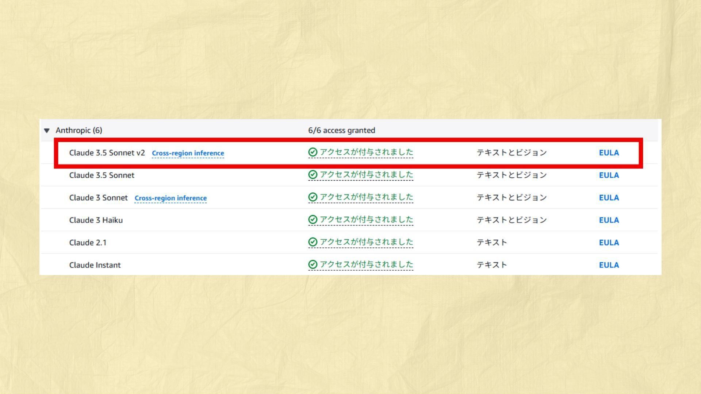Click the modality text in the Claude 3.5 Sonnet row
Viewport: 701px width, 394px height.
pos(512,175)
